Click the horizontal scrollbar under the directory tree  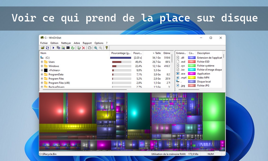click(x=85, y=89)
